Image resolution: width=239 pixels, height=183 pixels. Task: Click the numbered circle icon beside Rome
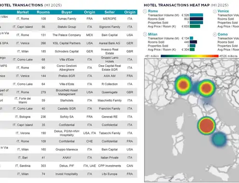[x=145, y=11]
